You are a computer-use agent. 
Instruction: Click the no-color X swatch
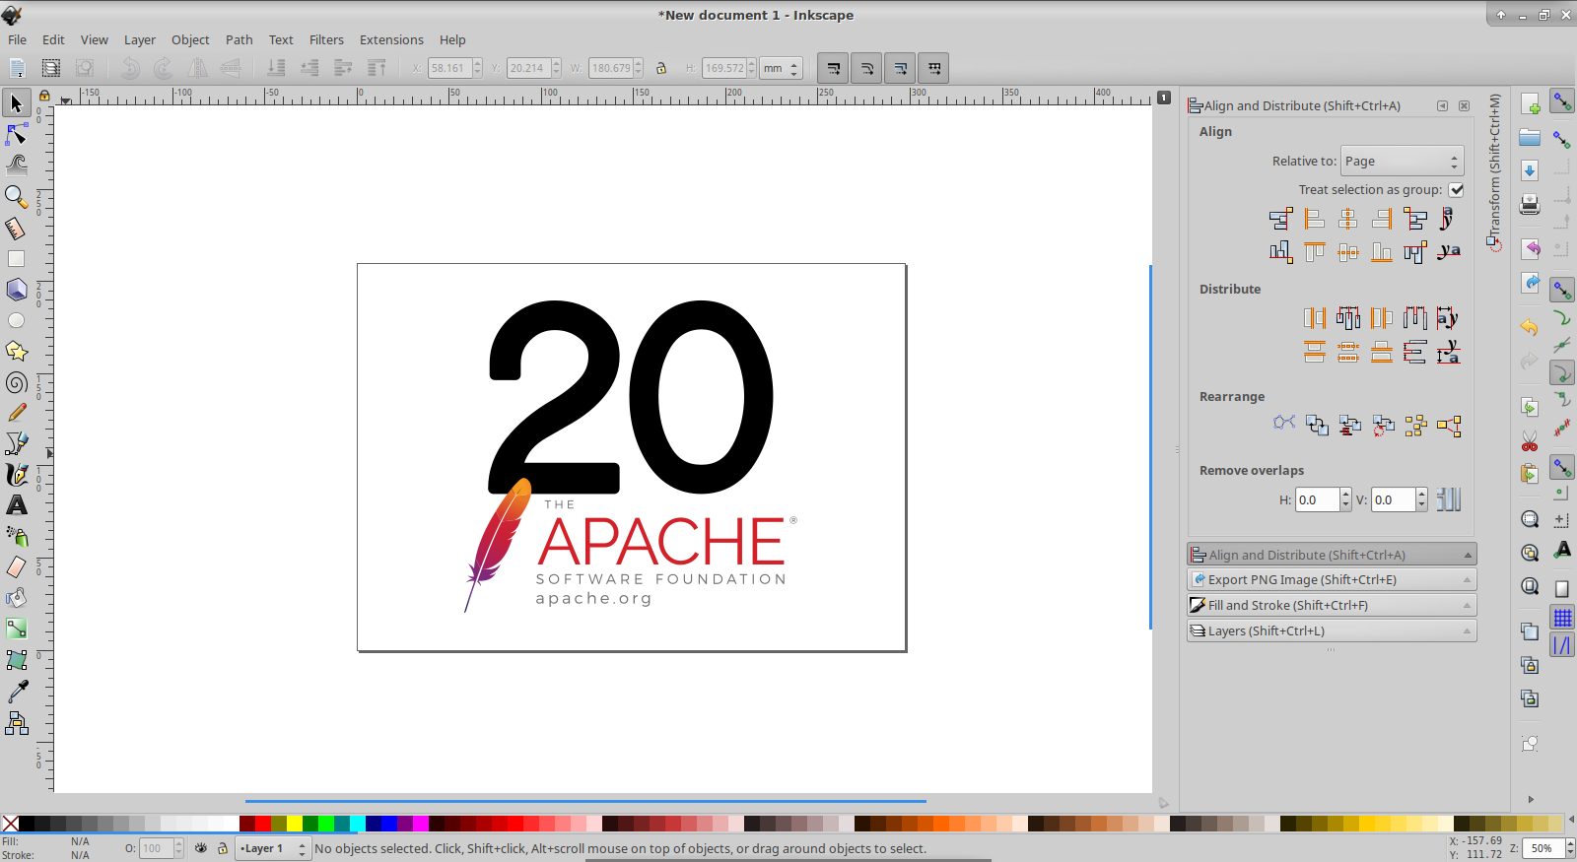click(10, 824)
